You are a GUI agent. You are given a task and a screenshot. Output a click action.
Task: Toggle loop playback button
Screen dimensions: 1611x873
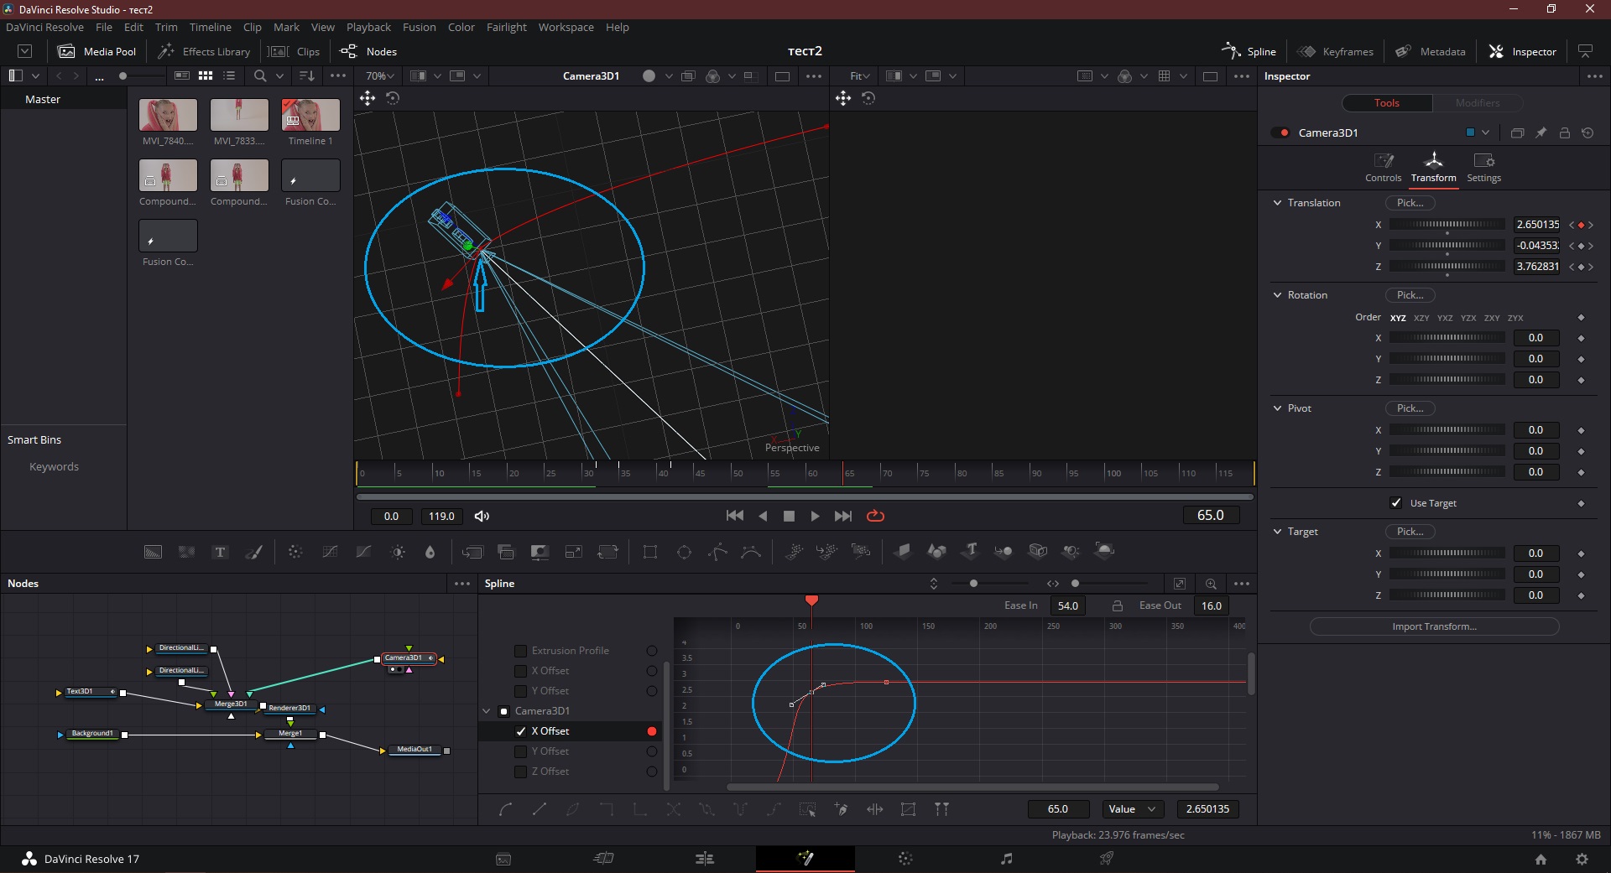click(x=875, y=516)
